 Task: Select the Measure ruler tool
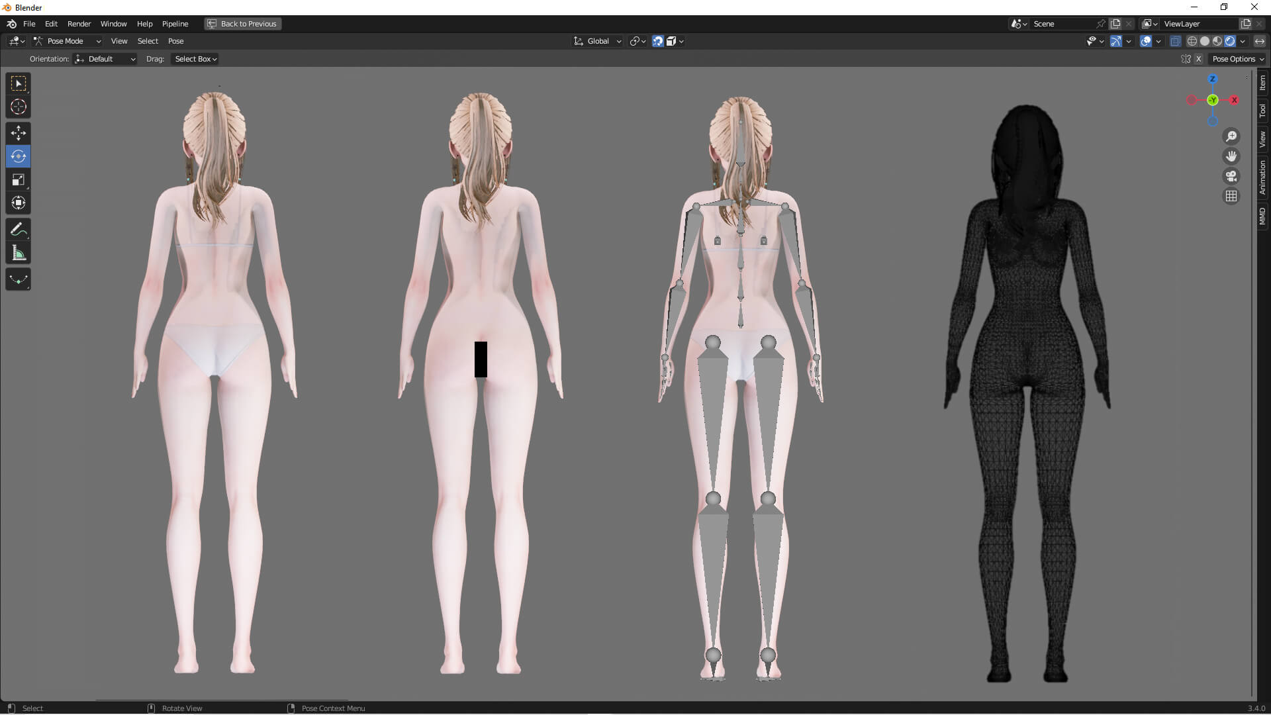click(x=19, y=254)
